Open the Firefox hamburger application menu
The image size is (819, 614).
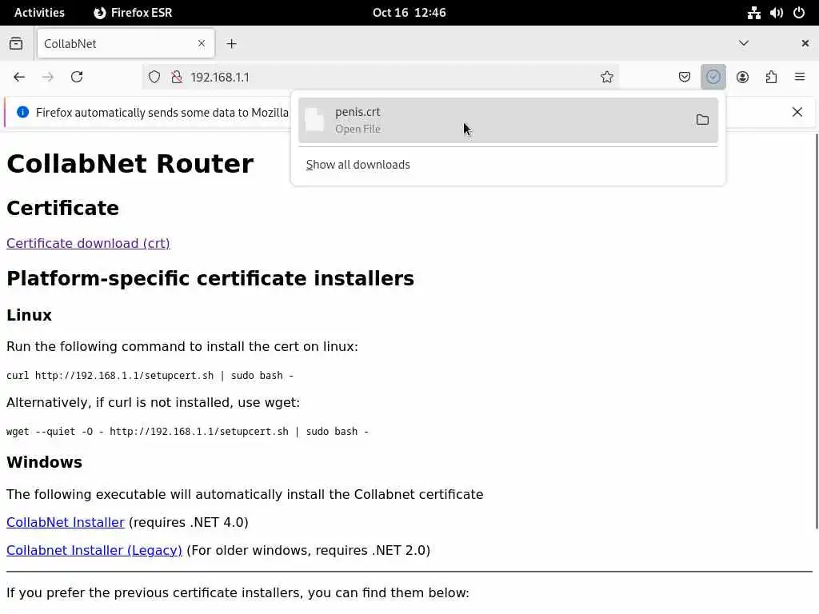tap(800, 78)
